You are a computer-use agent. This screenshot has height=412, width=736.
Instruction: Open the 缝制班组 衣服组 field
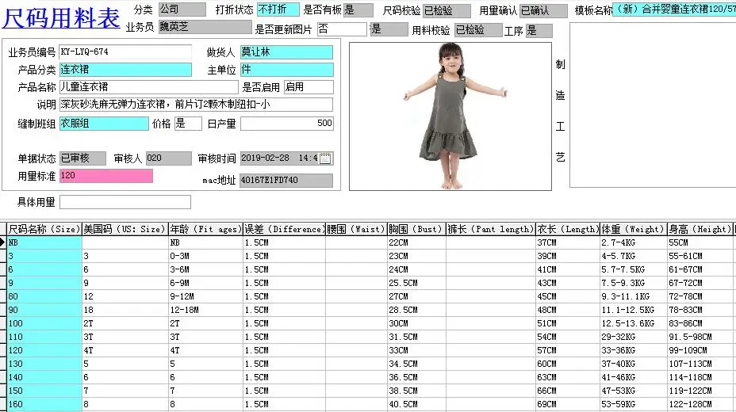(104, 124)
